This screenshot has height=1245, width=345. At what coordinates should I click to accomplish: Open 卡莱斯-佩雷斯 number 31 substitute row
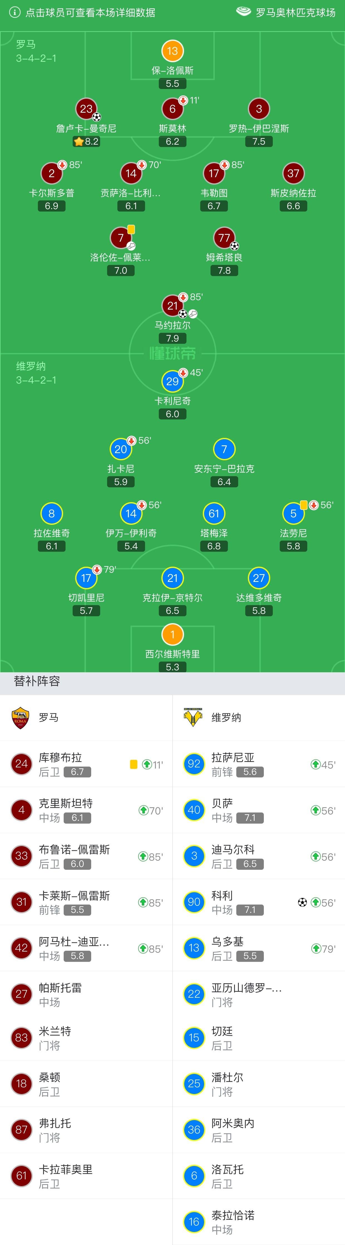[86, 902]
